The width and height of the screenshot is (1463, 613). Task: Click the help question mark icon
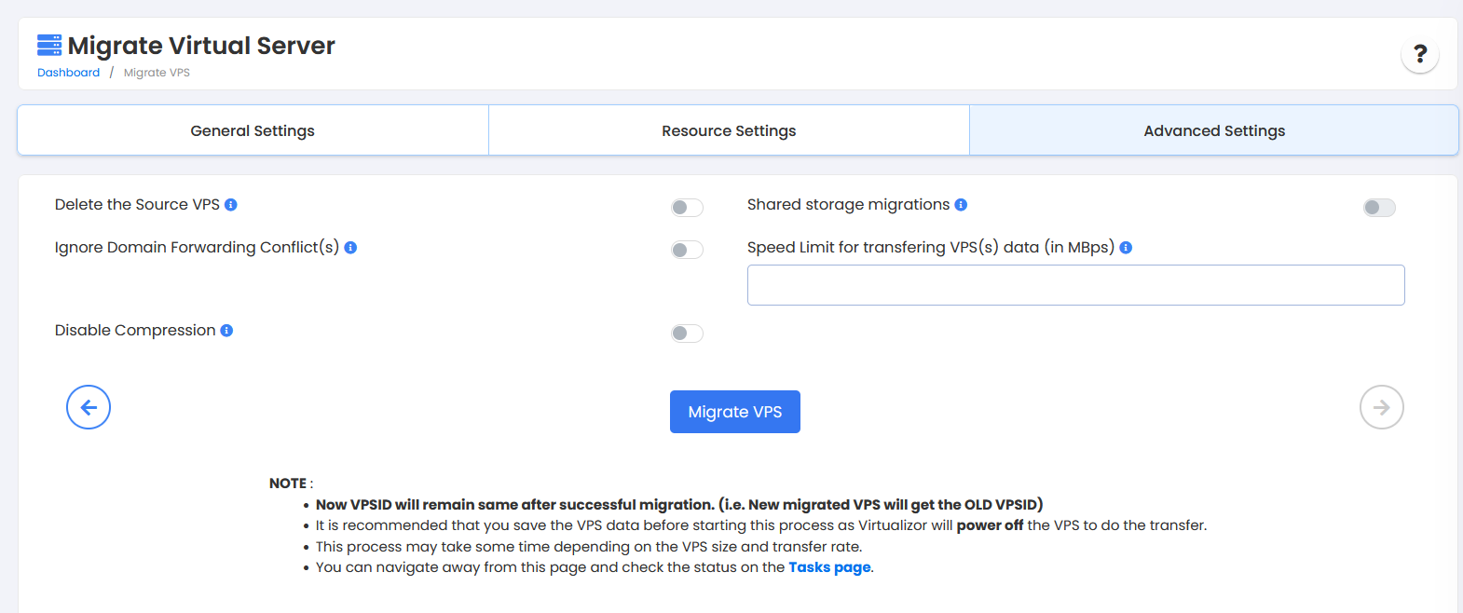pyautogui.click(x=1419, y=54)
